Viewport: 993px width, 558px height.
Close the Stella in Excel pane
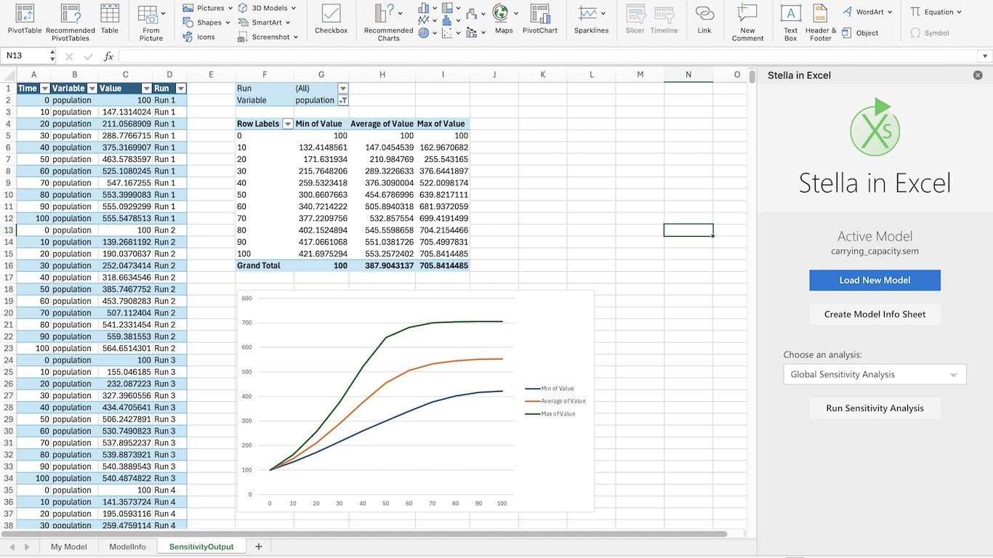tap(978, 75)
